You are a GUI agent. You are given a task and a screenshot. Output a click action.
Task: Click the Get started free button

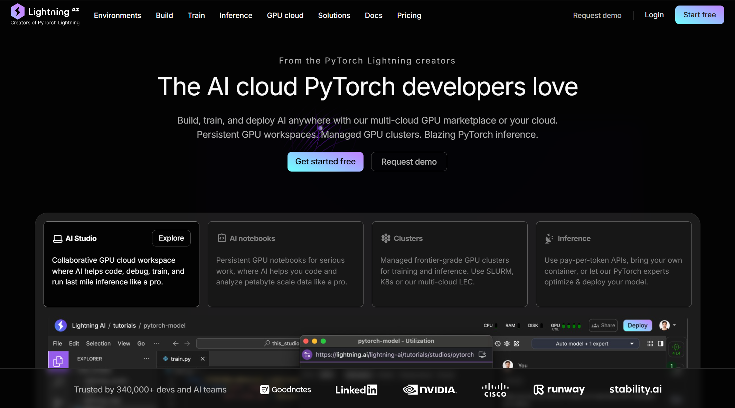325,162
